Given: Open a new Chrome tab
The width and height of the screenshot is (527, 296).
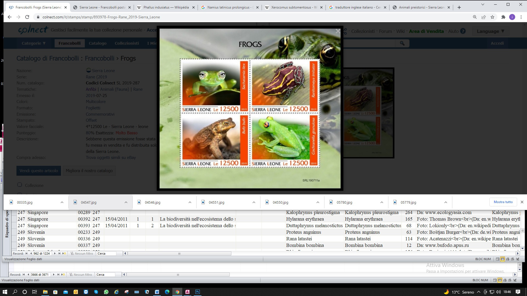Looking at the screenshot, I should coord(459,7).
